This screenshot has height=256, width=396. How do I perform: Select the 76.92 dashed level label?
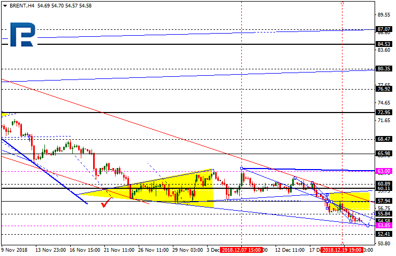tap(384, 89)
